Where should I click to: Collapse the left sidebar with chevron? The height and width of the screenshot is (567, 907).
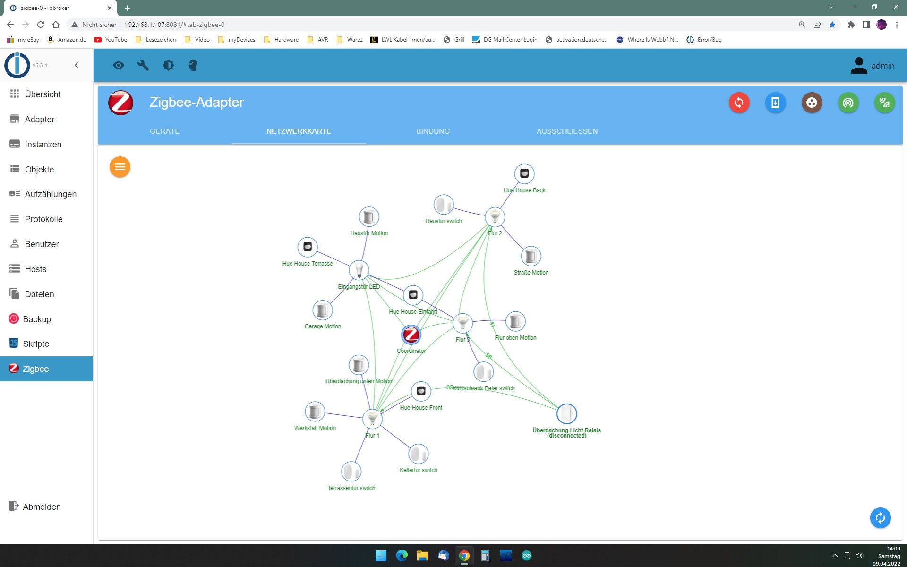pyautogui.click(x=77, y=65)
